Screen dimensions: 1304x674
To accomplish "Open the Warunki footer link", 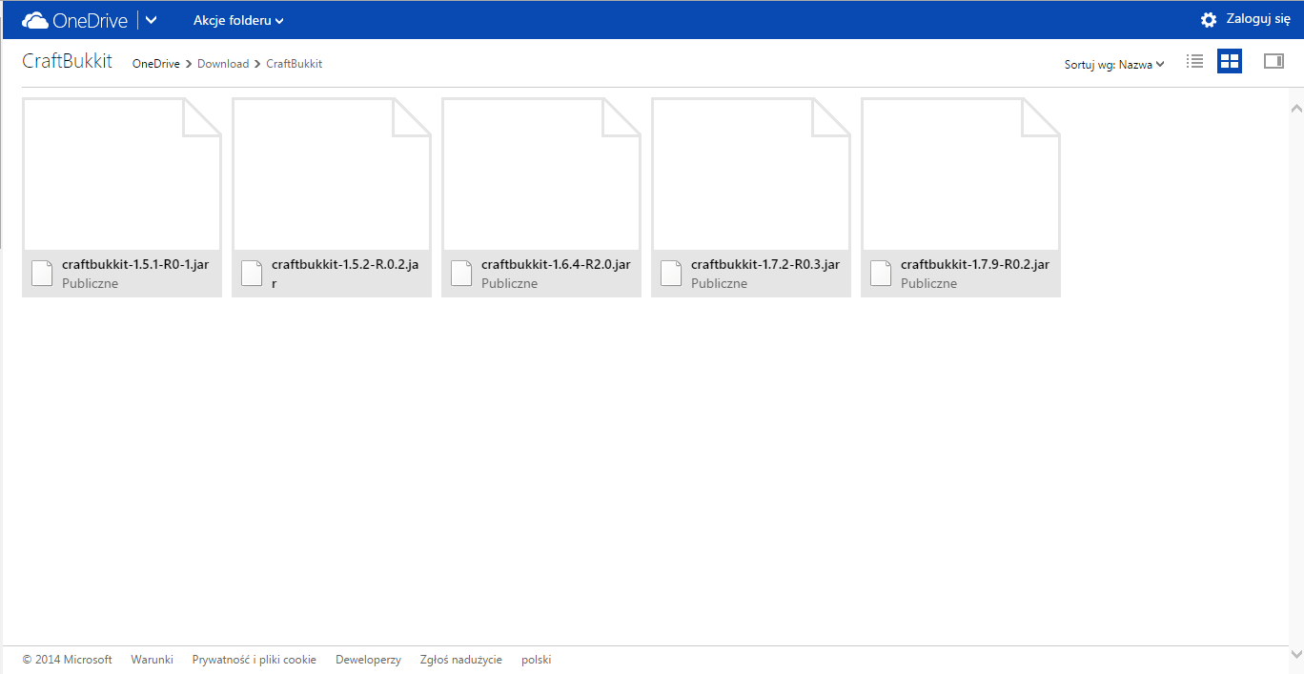I will click(153, 660).
